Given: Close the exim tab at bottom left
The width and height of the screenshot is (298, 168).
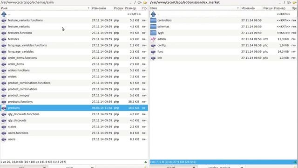Looking at the screenshot, I should click(92, 167).
